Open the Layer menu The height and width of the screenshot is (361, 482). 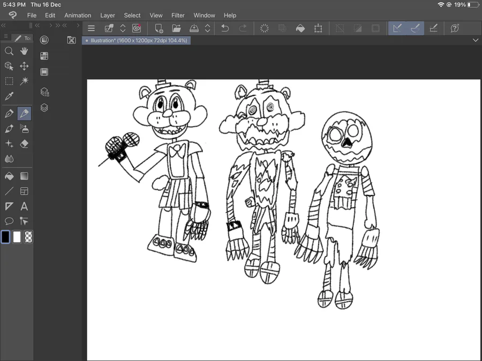point(108,16)
